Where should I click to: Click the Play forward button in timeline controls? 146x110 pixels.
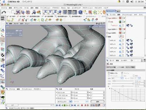point(67,105)
